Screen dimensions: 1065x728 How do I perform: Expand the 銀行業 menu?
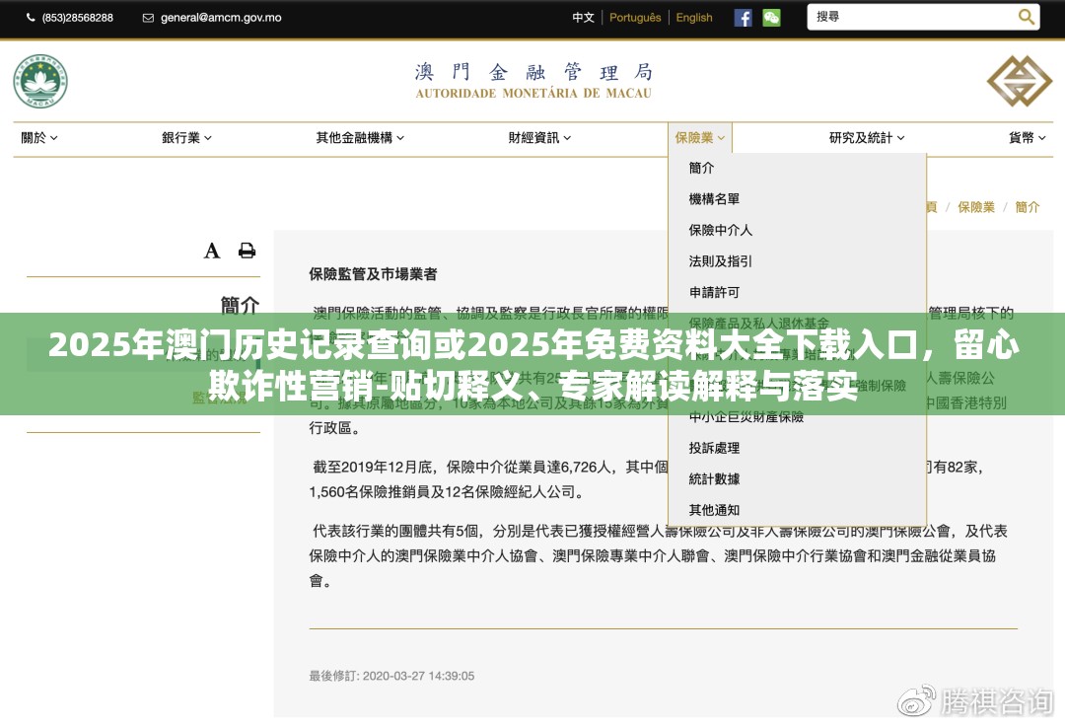pos(186,138)
